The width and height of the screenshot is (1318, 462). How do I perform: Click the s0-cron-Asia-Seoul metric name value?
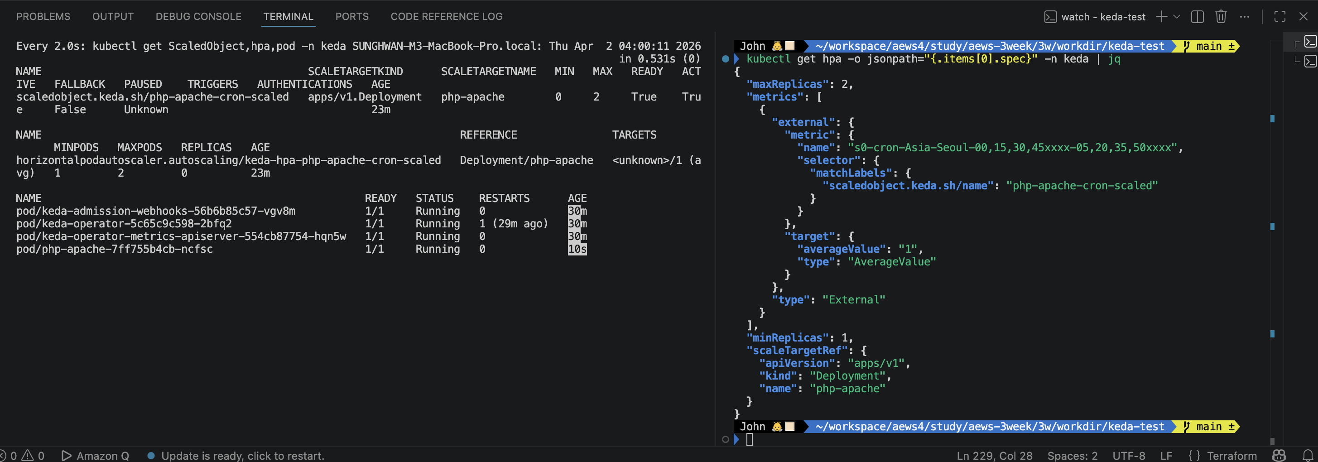coord(1013,147)
